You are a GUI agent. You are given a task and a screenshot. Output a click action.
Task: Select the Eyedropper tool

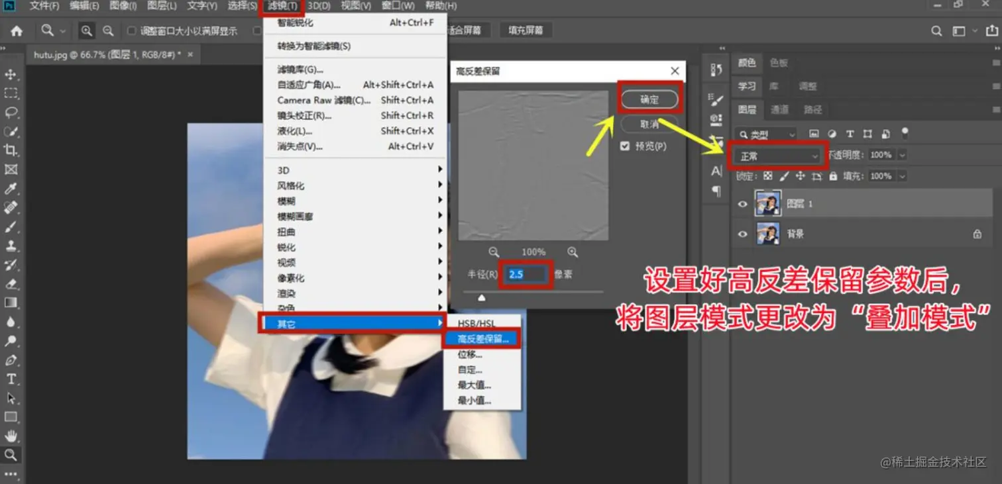[11, 189]
